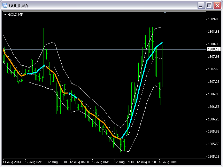
Task: Click the GOLD,M5 window title text
Action: [x=18, y=6]
